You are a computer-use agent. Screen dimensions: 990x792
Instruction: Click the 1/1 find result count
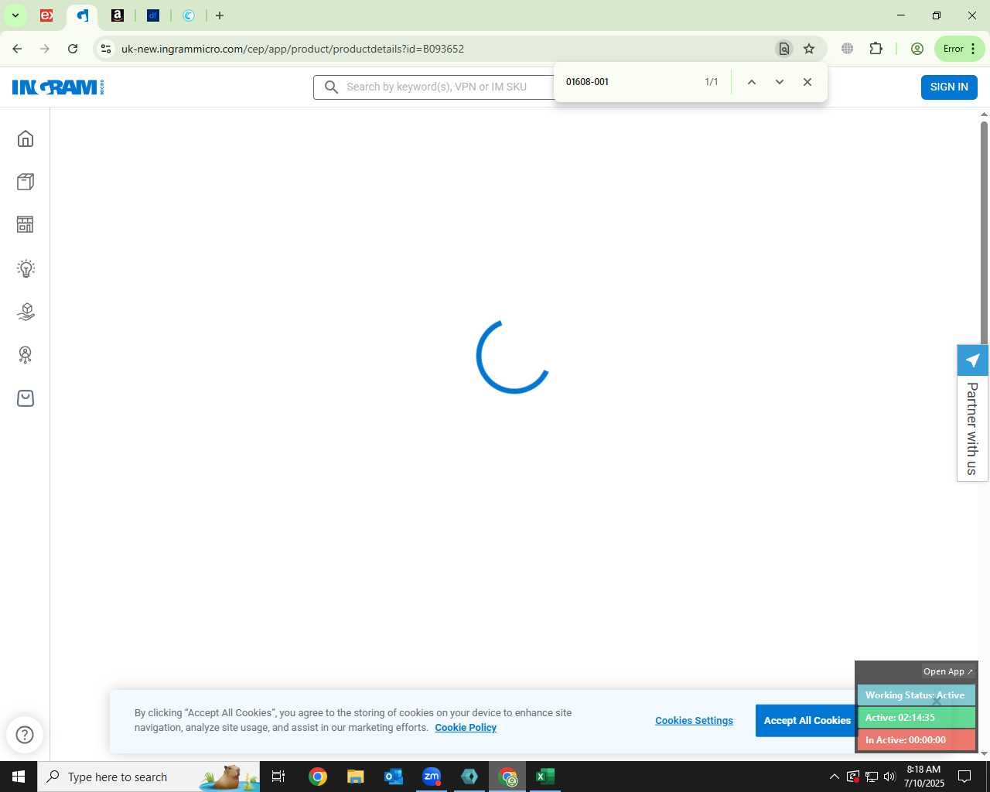click(x=712, y=82)
